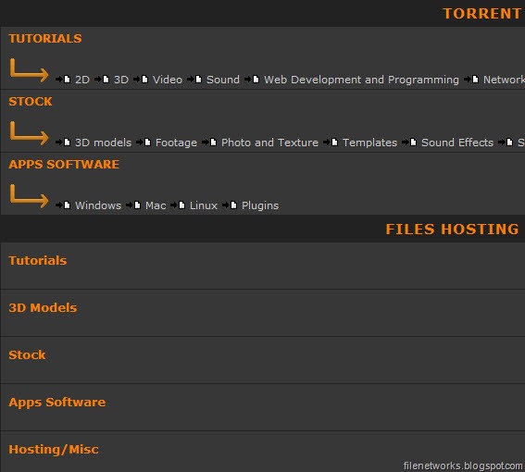Screen dimensions: 525x472
Task: Click the page icon beside Footage
Action: 147,143
